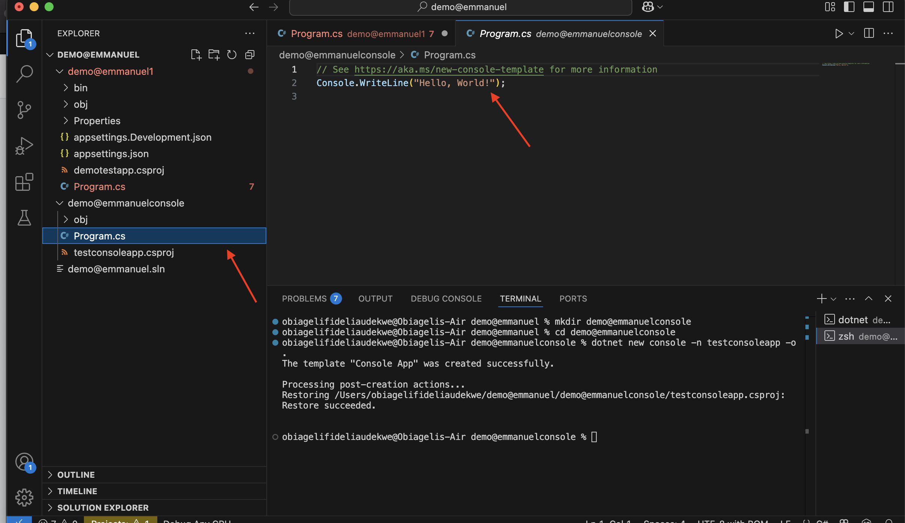Switch to the TERMINAL tab
The image size is (905, 523).
pos(520,299)
